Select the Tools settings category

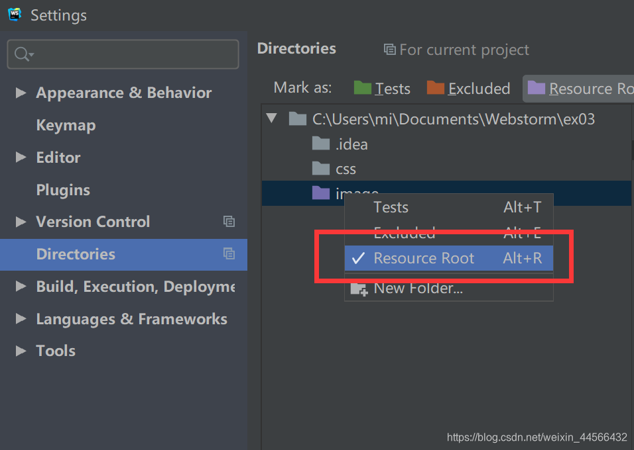(55, 351)
